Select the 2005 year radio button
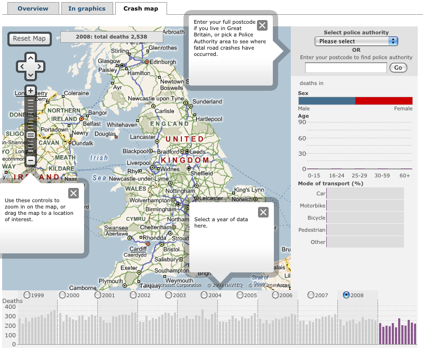The width and height of the screenshot is (423, 350). tap(240, 295)
